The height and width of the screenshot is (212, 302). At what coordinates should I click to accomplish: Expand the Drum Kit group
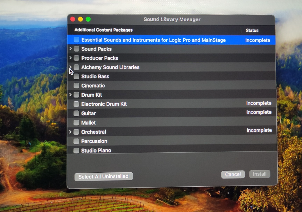70,95
